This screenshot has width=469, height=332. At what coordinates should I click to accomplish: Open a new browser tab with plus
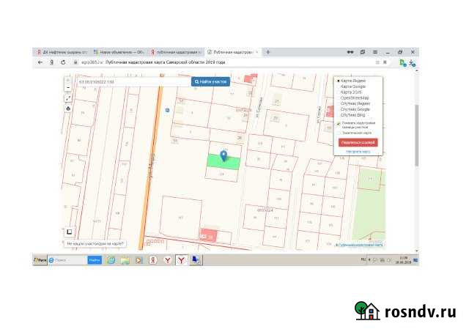(x=268, y=53)
